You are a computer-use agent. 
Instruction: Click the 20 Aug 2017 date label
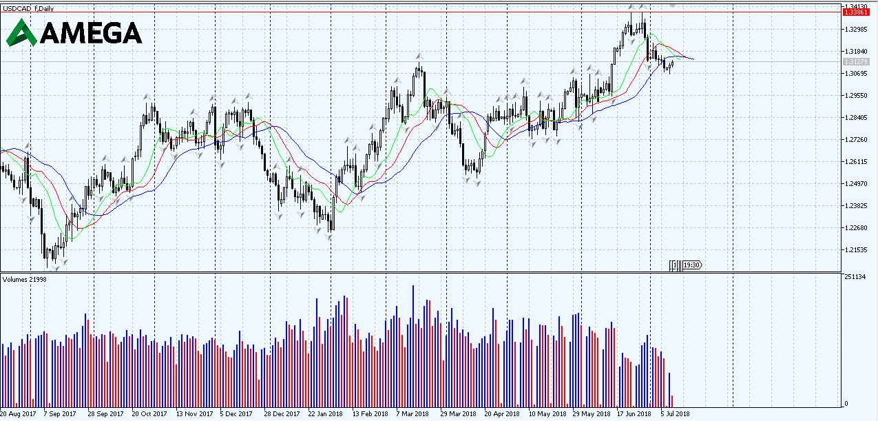tap(19, 414)
